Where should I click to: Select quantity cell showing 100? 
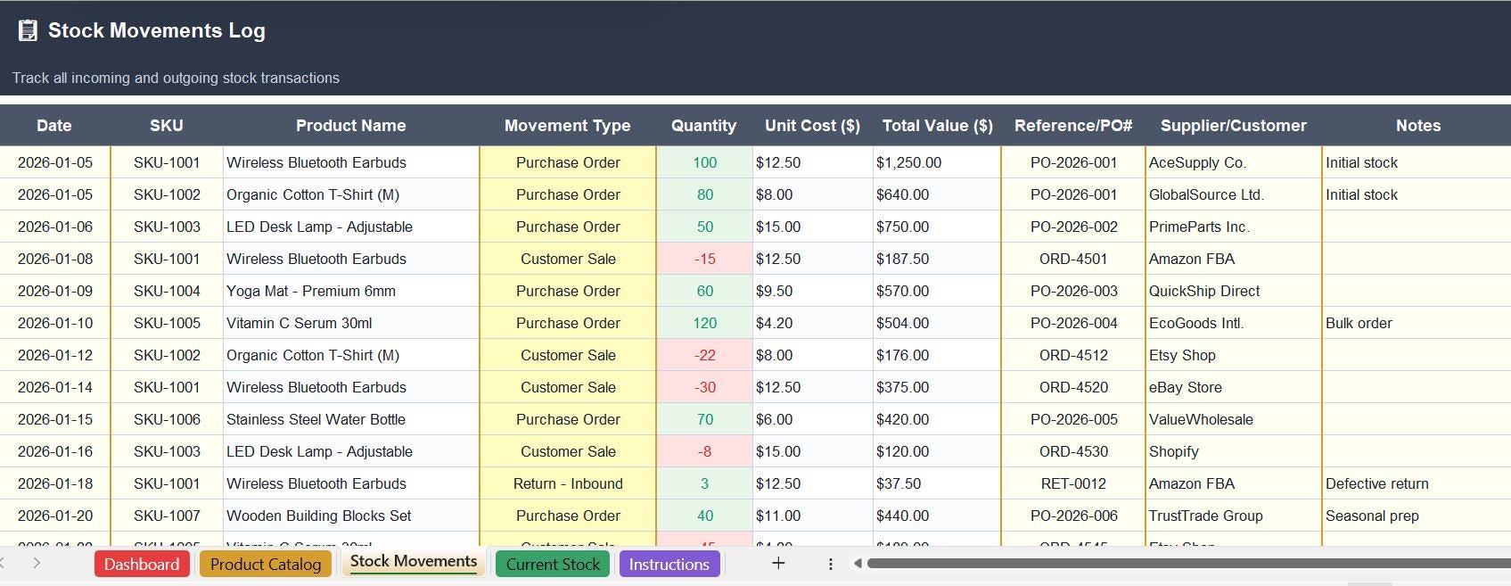tap(704, 162)
